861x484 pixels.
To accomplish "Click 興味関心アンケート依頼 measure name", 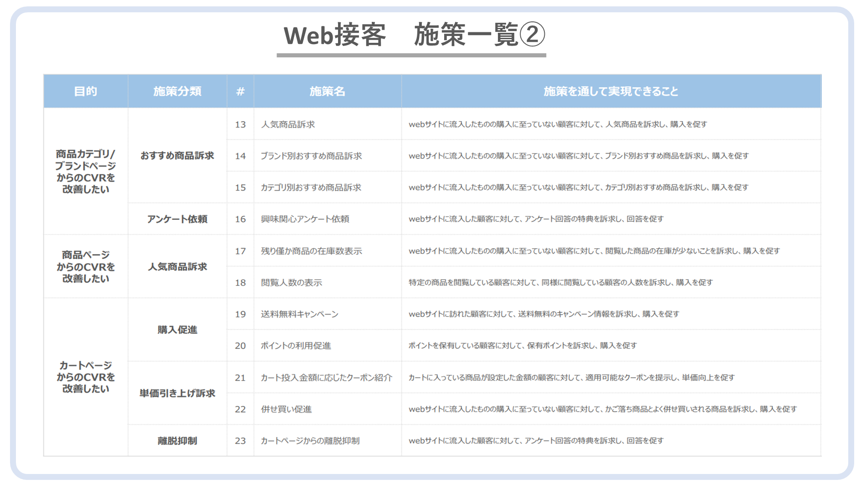I will (x=305, y=219).
